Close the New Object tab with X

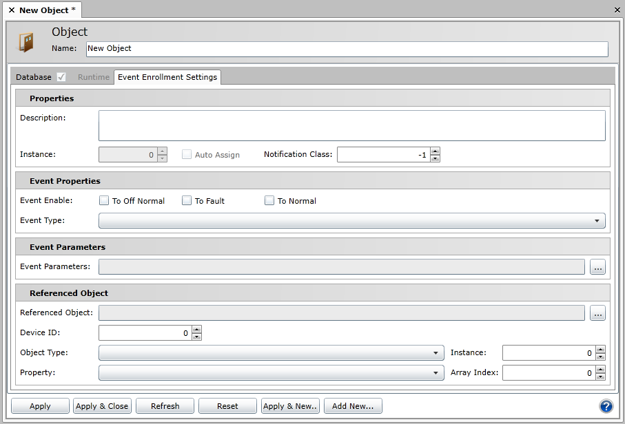pos(12,10)
